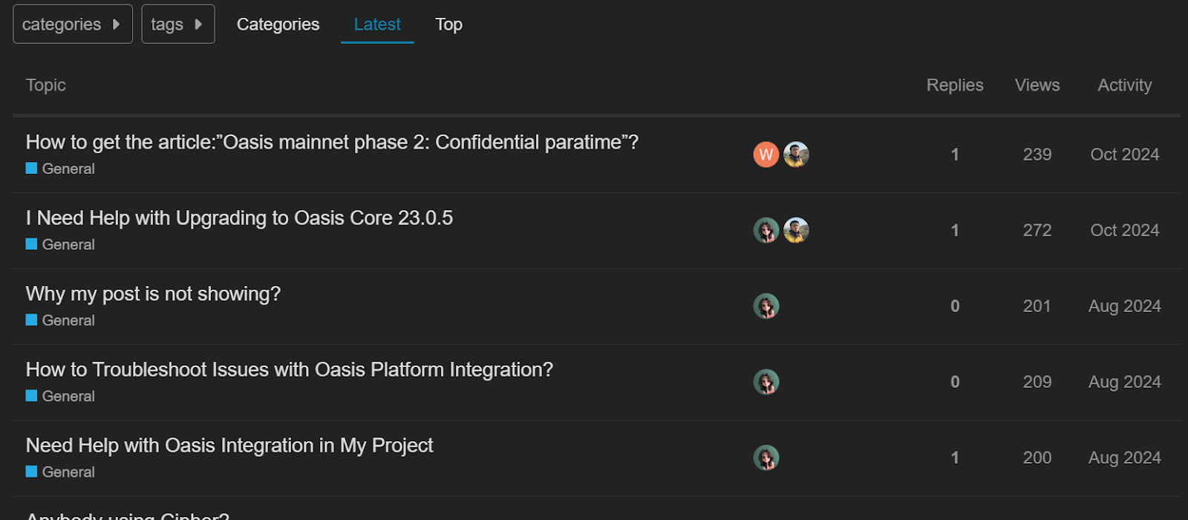This screenshot has height=520, width=1188.
Task: Sort topics by Views column
Action: (1037, 85)
